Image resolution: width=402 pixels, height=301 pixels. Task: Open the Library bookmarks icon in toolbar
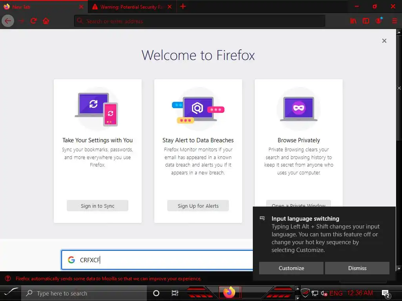tap(353, 21)
